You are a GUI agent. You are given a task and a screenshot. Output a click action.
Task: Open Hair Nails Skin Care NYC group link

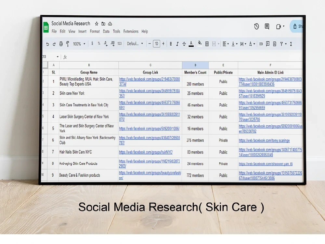point(146,152)
